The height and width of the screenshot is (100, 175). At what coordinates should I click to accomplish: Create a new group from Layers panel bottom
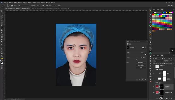(167, 99)
